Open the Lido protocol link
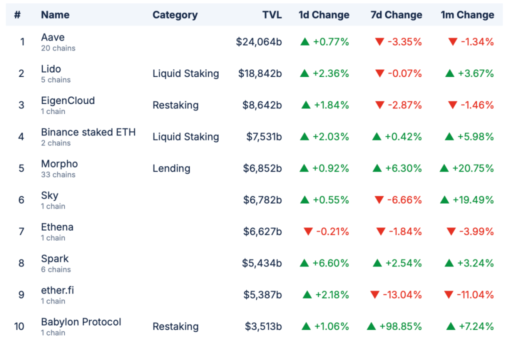 click(51, 69)
